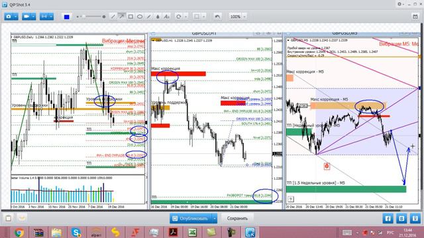The height and width of the screenshot is (238, 424).
Task: Click the line thickness slider track
Action: (91, 17)
